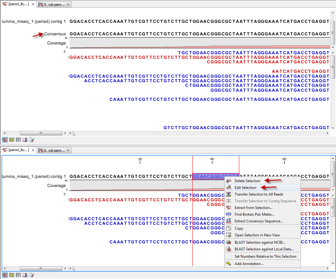Open the history book icon in lower panel
Image resolution: width=336 pixels, height=279 pixels.
(25, 274)
